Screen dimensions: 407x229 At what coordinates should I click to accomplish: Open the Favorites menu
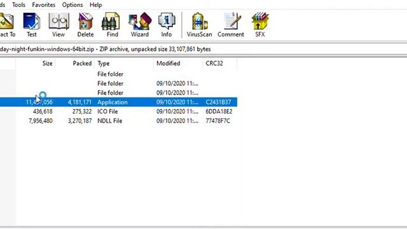(x=44, y=4)
